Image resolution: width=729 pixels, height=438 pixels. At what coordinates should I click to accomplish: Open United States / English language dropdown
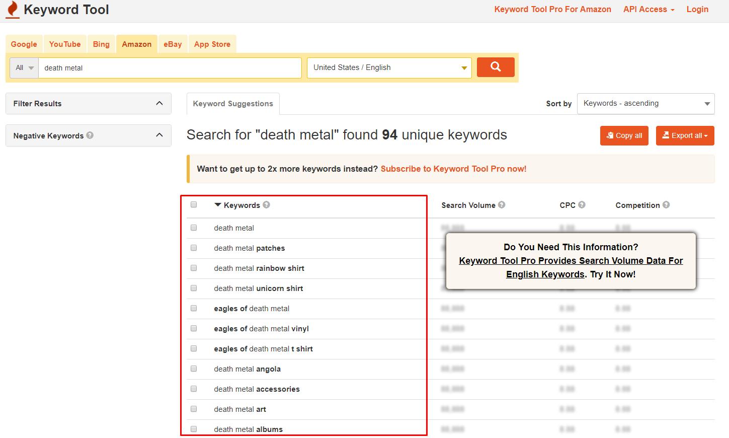coord(389,67)
